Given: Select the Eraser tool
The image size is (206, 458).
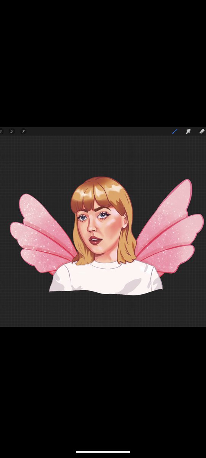Looking at the screenshot, I should click(202, 131).
